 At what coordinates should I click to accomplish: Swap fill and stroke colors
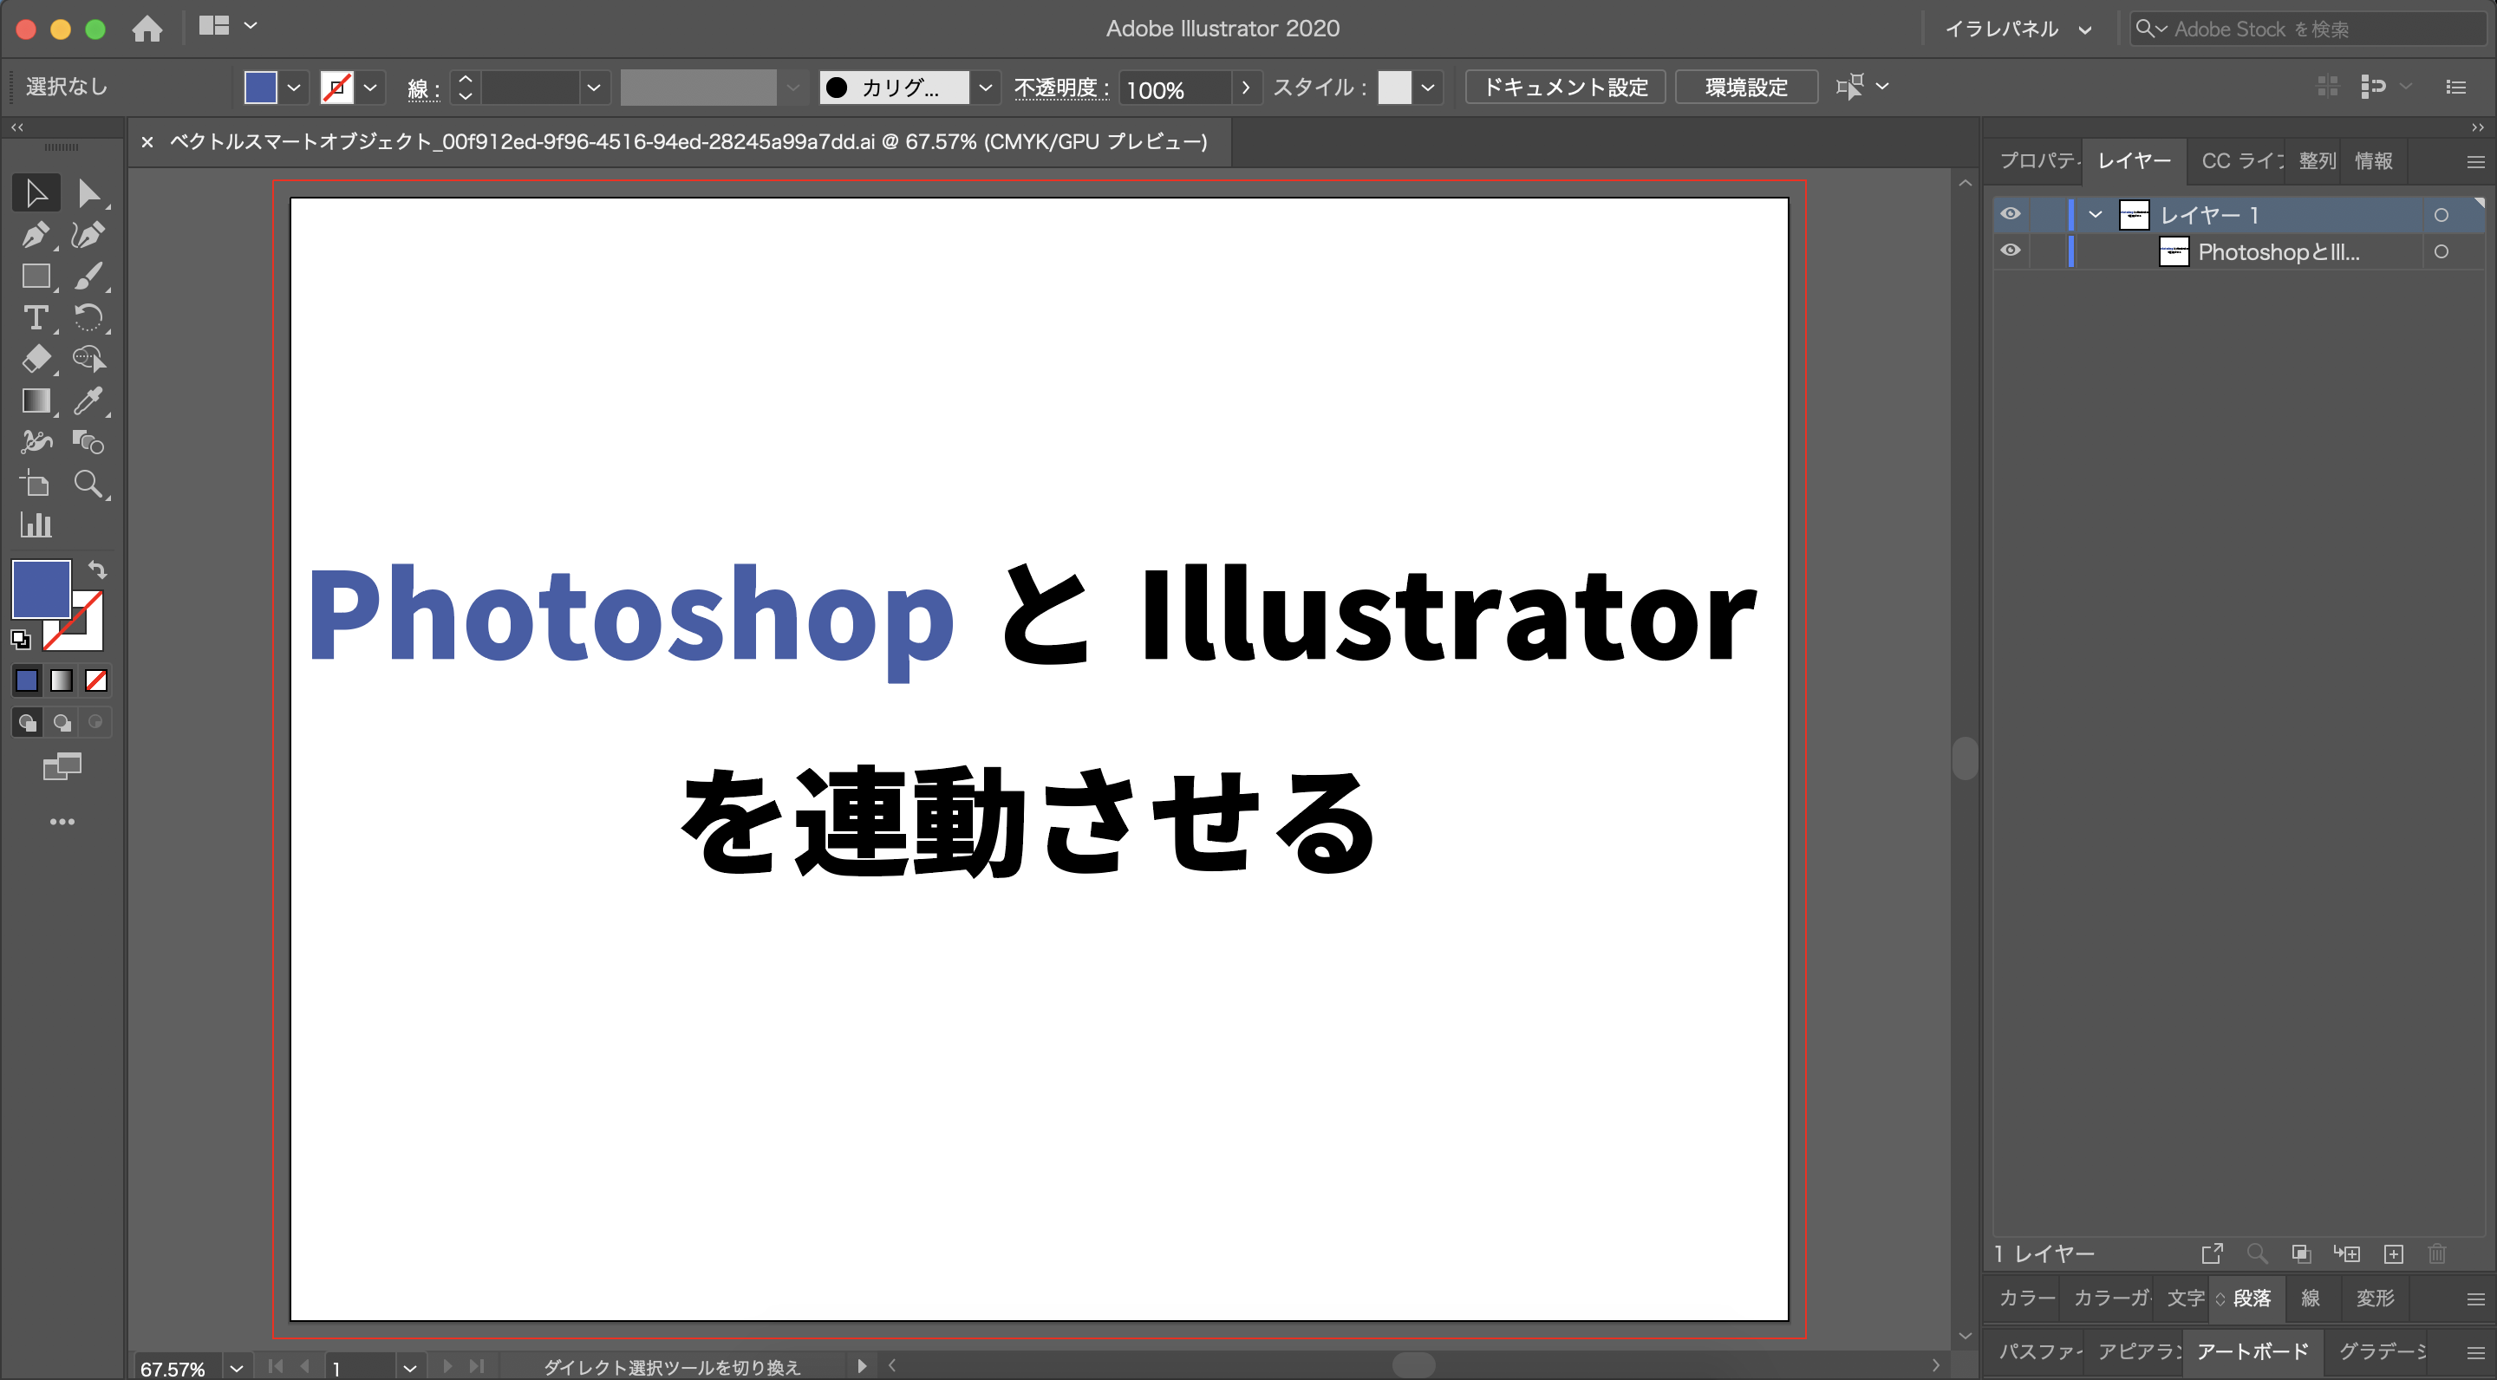click(x=97, y=570)
